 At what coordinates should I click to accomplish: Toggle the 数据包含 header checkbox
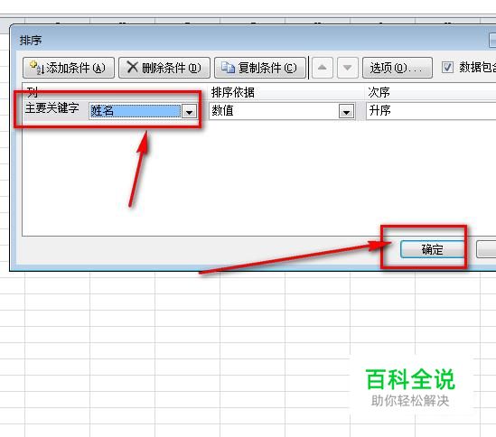447,67
